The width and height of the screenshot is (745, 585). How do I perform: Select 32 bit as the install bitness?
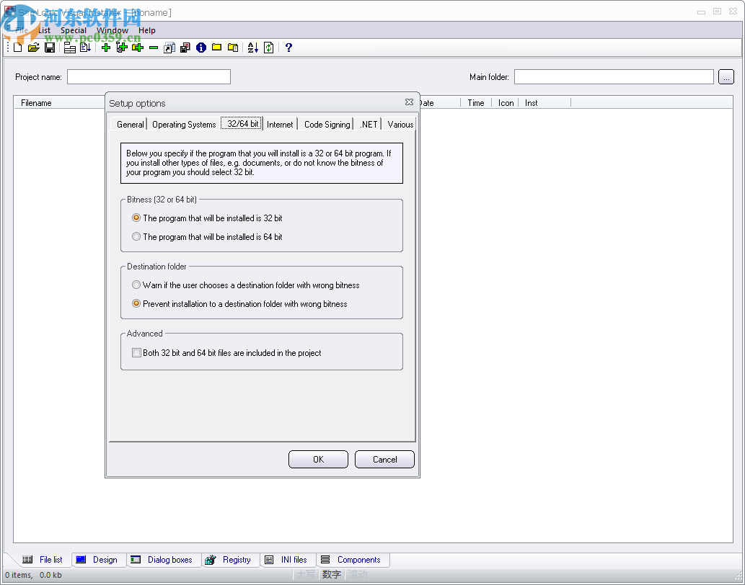[x=136, y=218]
